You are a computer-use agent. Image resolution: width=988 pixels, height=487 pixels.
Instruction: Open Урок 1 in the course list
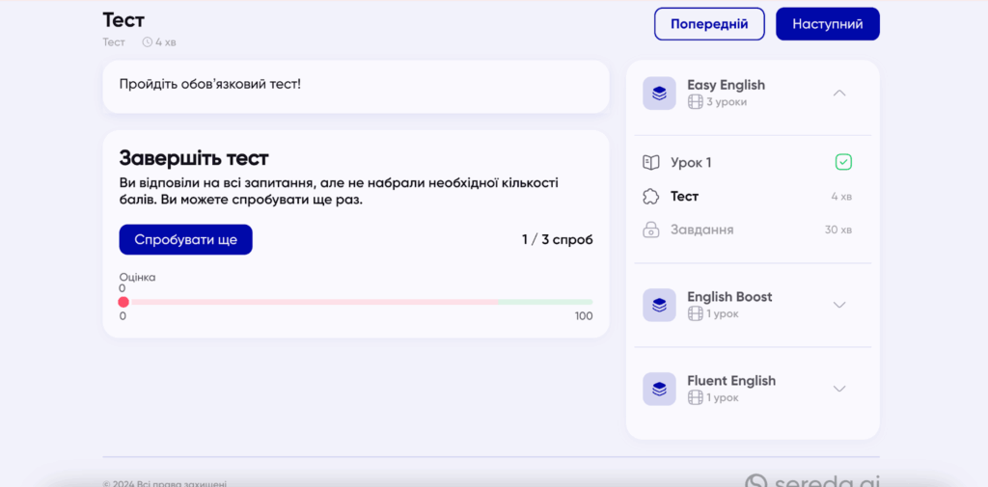click(691, 163)
